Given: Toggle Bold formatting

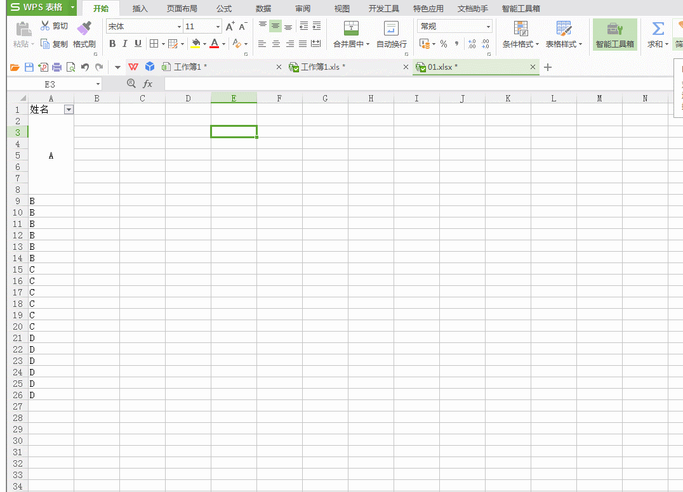Looking at the screenshot, I should click(x=112, y=44).
